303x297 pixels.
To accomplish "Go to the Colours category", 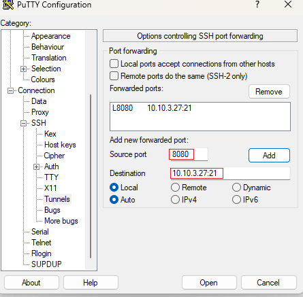I will point(43,80).
